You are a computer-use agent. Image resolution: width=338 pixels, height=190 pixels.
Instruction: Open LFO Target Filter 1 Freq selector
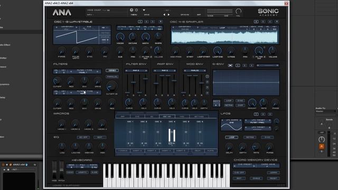pos(257,121)
